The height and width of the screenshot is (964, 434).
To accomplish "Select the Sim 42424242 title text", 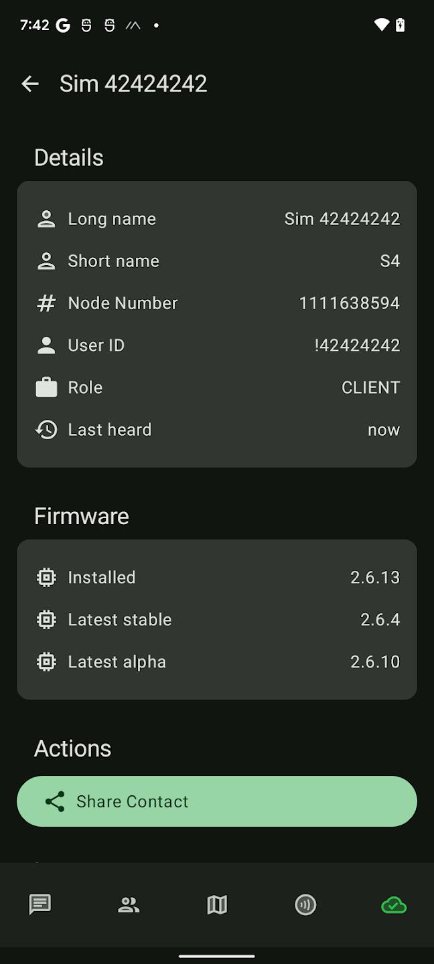I will tap(133, 84).
